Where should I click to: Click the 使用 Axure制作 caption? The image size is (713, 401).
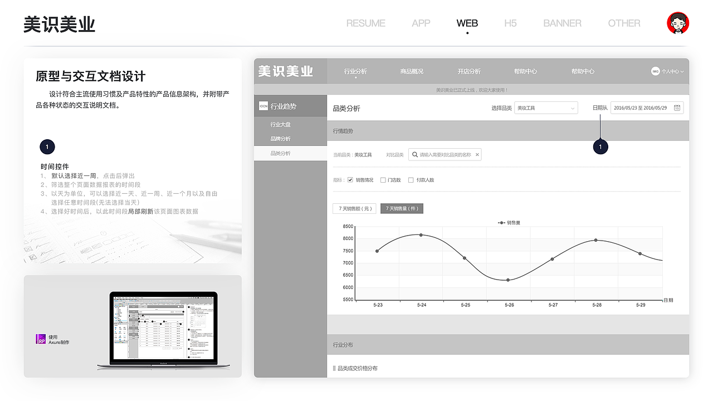(59, 340)
